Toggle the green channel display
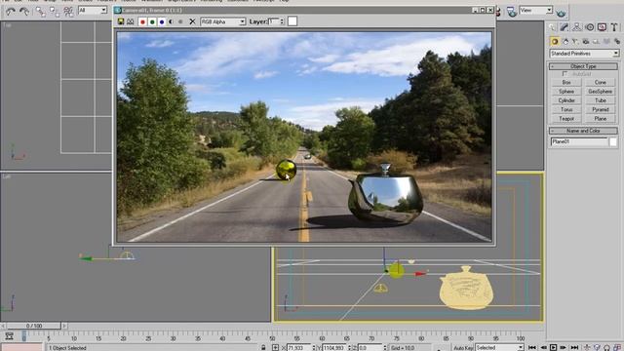The width and height of the screenshot is (624, 351). (152, 21)
